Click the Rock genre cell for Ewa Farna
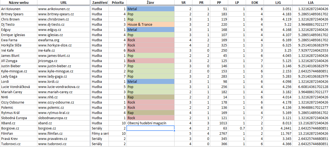 click(x=150, y=40)
